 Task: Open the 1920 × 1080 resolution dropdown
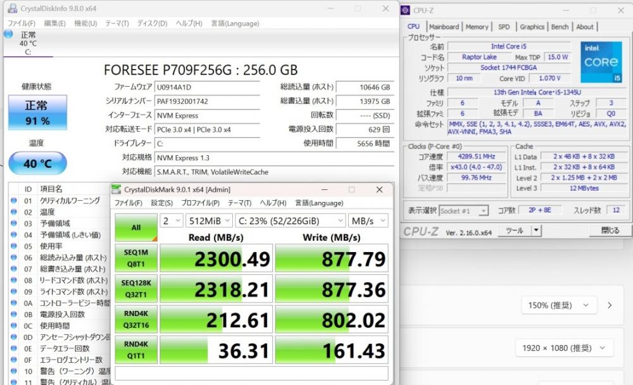(565, 348)
